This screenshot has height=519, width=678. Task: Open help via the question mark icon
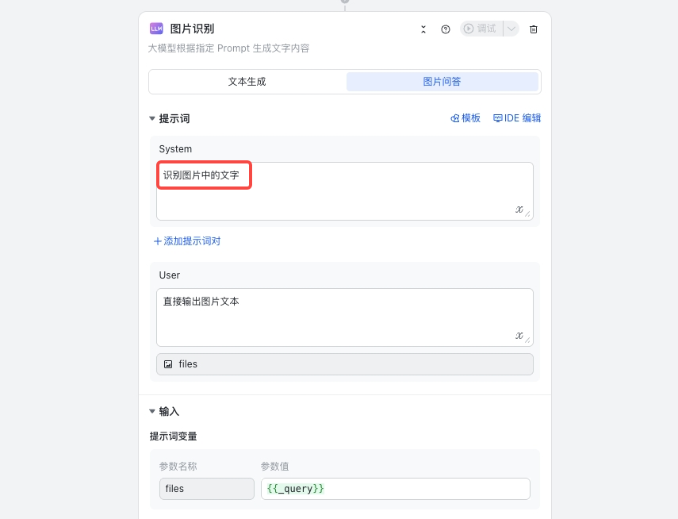point(446,29)
